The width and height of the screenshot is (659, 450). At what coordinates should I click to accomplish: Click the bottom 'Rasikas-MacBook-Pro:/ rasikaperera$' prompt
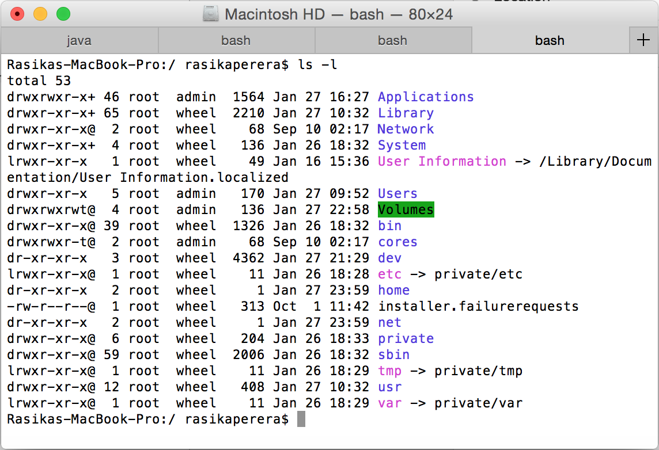click(148, 419)
